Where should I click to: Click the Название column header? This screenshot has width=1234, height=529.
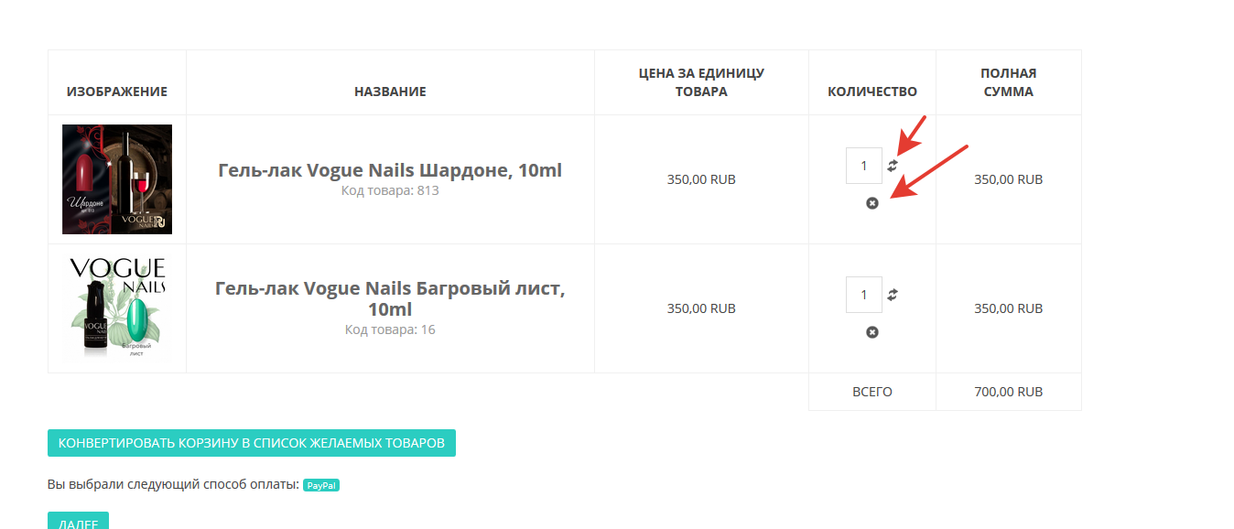(x=390, y=92)
